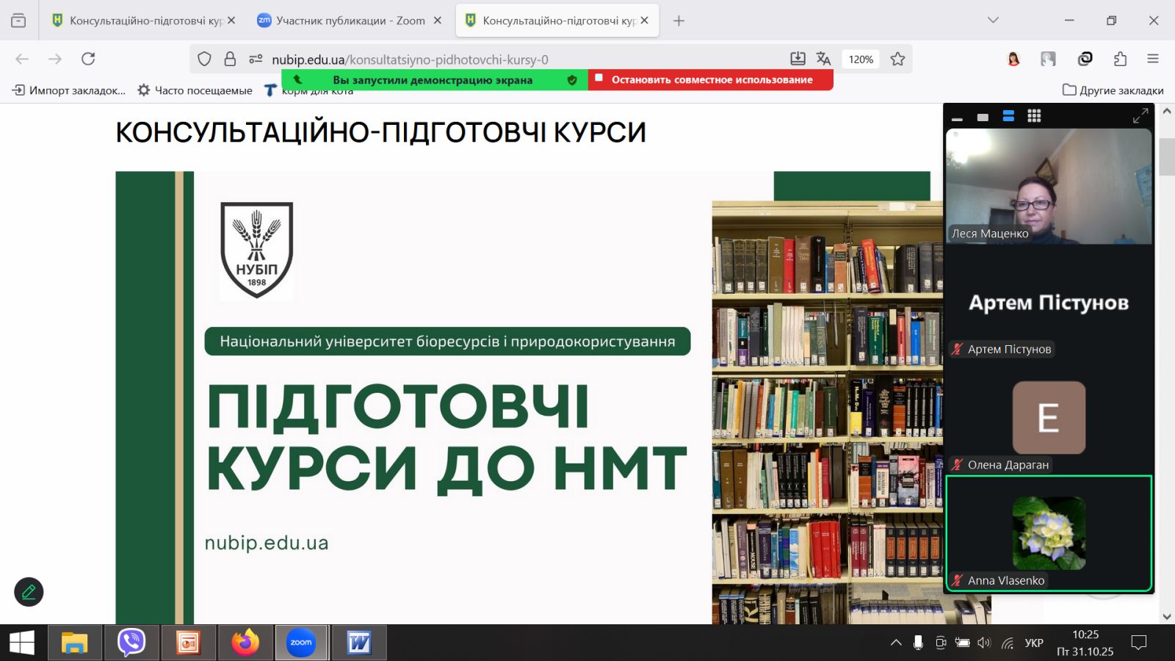This screenshot has width=1175, height=661.
Task: Open the Firefox application hamburger menu
Action: click(x=1153, y=59)
